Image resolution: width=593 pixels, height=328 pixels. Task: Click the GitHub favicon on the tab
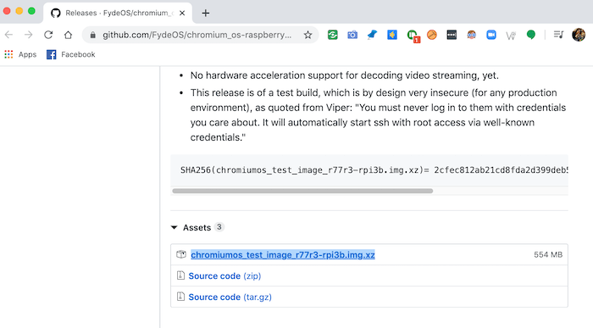tap(56, 14)
